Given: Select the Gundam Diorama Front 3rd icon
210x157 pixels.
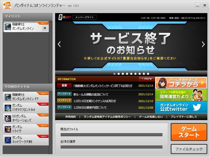Looking at the screenshot, I should tap(8, 108).
